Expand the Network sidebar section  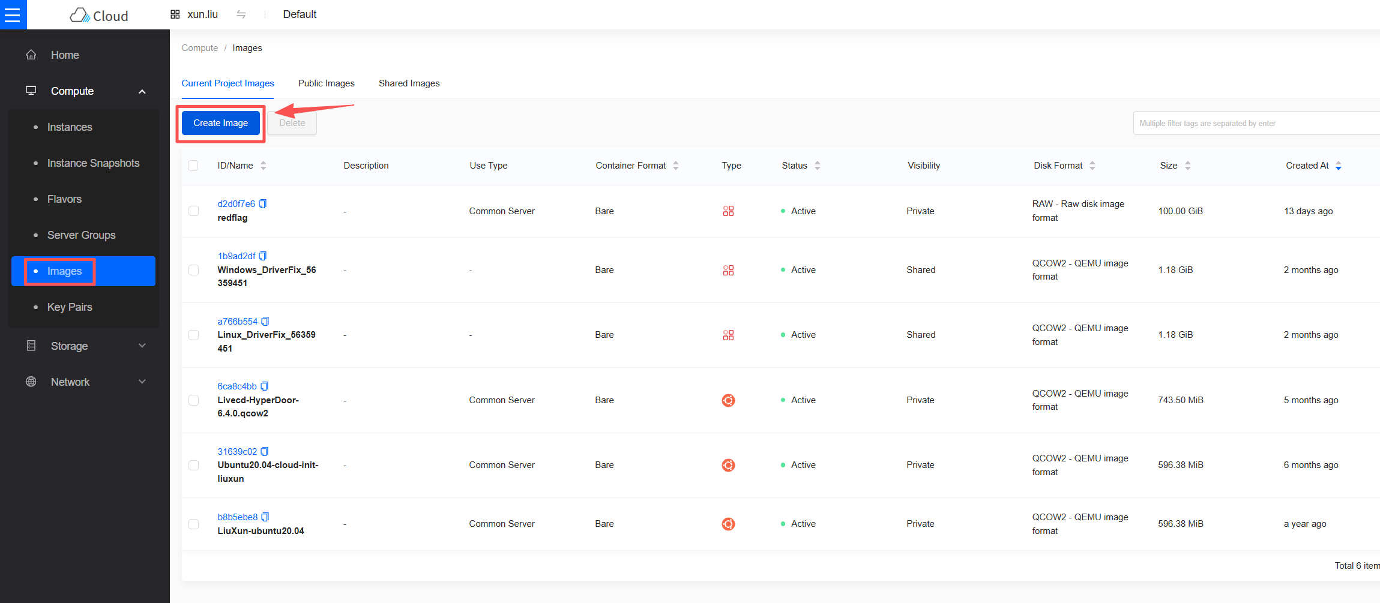coord(142,382)
